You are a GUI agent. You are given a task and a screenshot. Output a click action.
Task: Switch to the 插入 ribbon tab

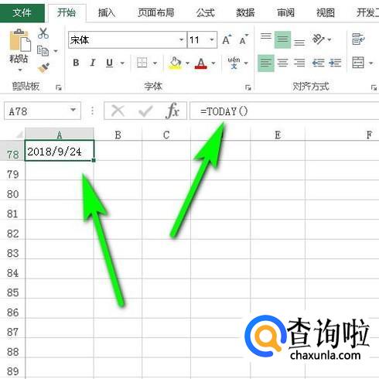(107, 12)
